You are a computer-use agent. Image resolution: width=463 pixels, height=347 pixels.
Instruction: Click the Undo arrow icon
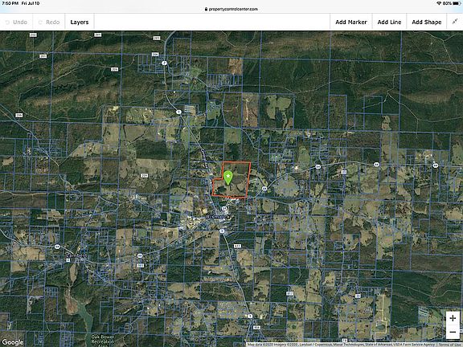7,22
